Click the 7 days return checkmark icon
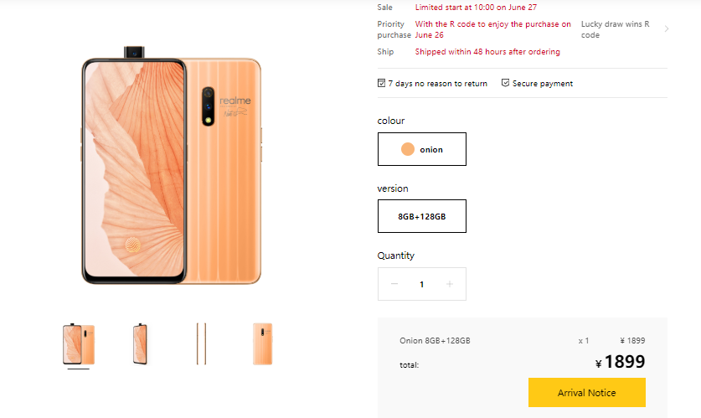Image resolution: width=701 pixels, height=418 pixels. tap(382, 83)
